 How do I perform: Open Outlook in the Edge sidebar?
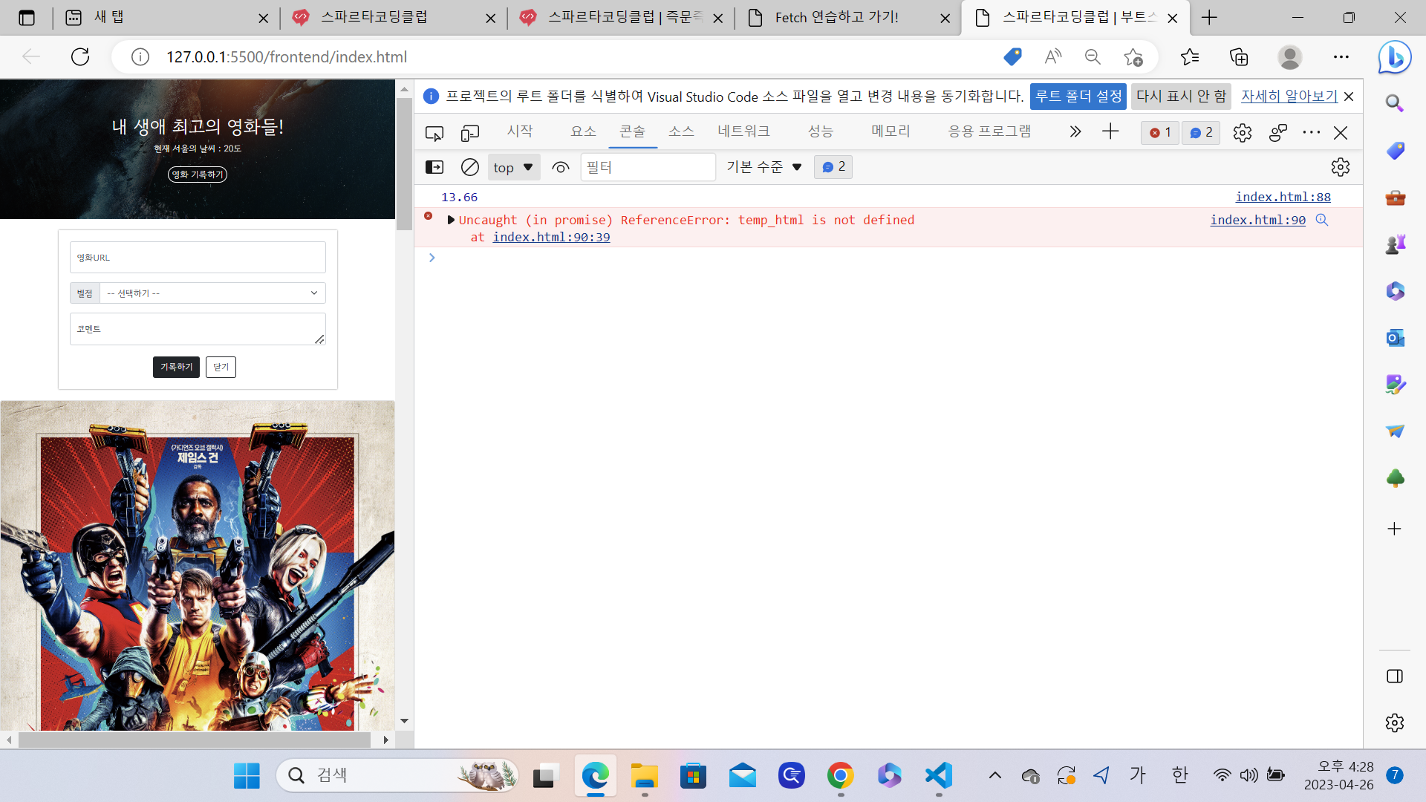click(1395, 338)
